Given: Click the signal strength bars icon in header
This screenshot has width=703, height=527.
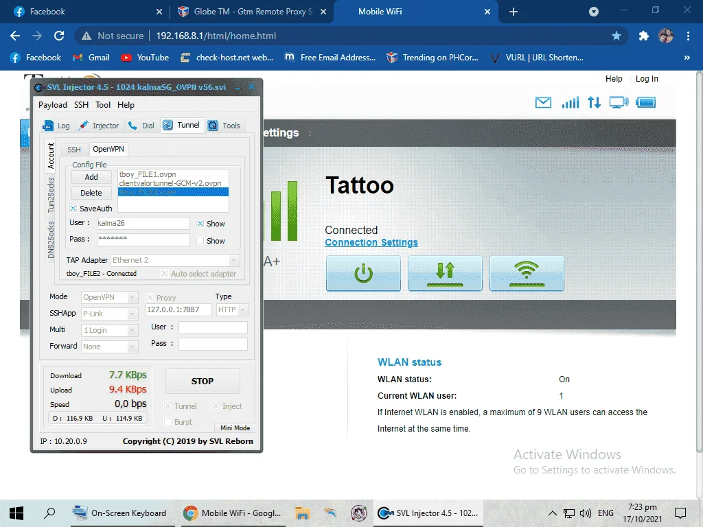Looking at the screenshot, I should [571, 103].
